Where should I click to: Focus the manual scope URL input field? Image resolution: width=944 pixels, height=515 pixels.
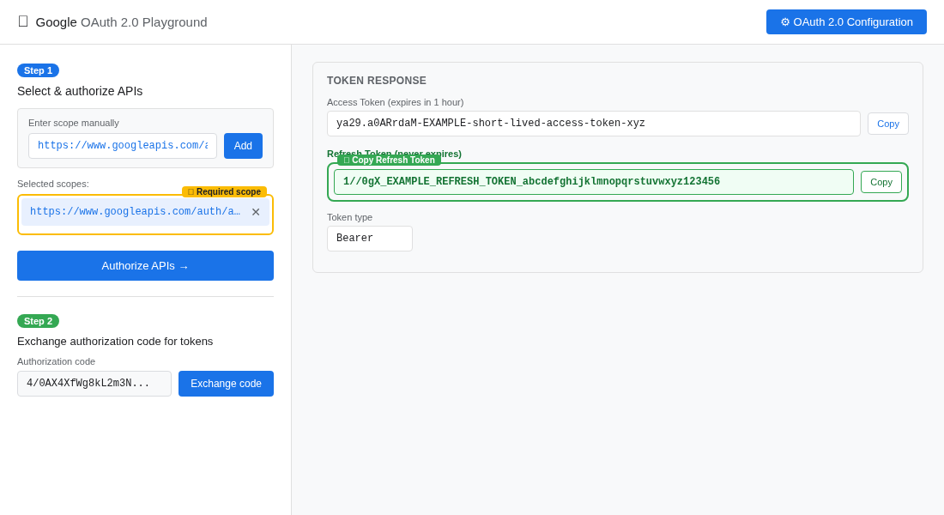tap(123, 146)
